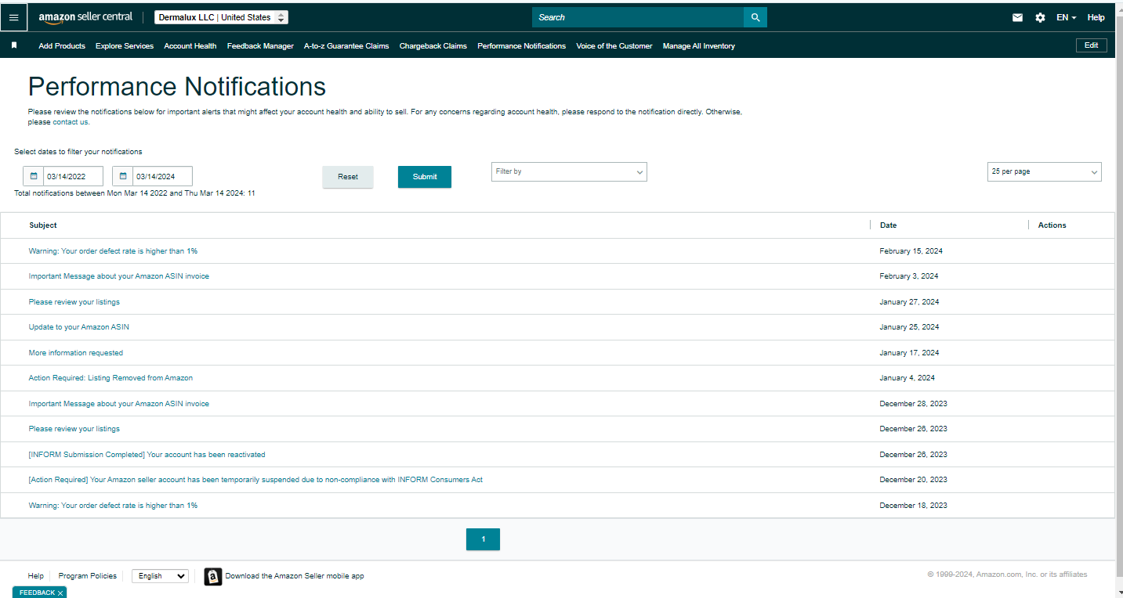This screenshot has width=1123, height=598.
Task: Open Account Health page
Action: [x=190, y=46]
